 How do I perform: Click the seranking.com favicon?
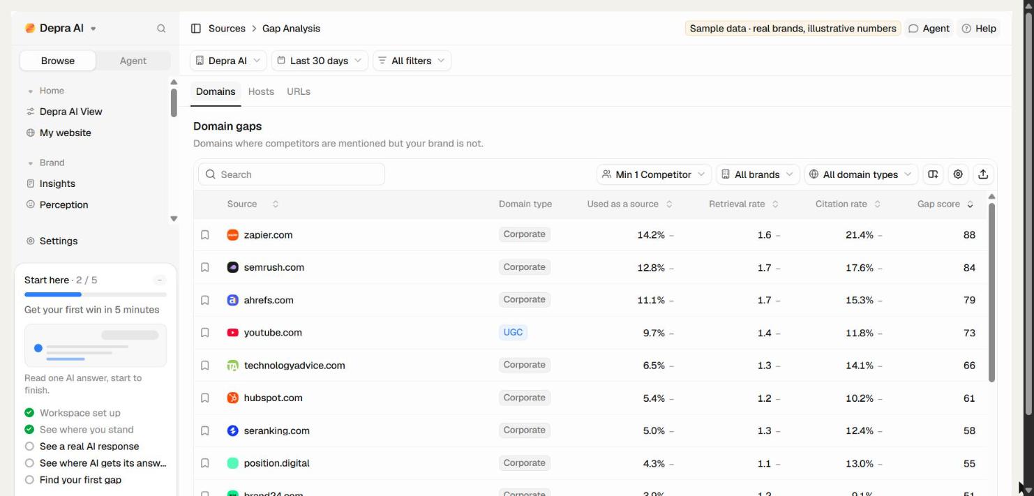pos(233,430)
